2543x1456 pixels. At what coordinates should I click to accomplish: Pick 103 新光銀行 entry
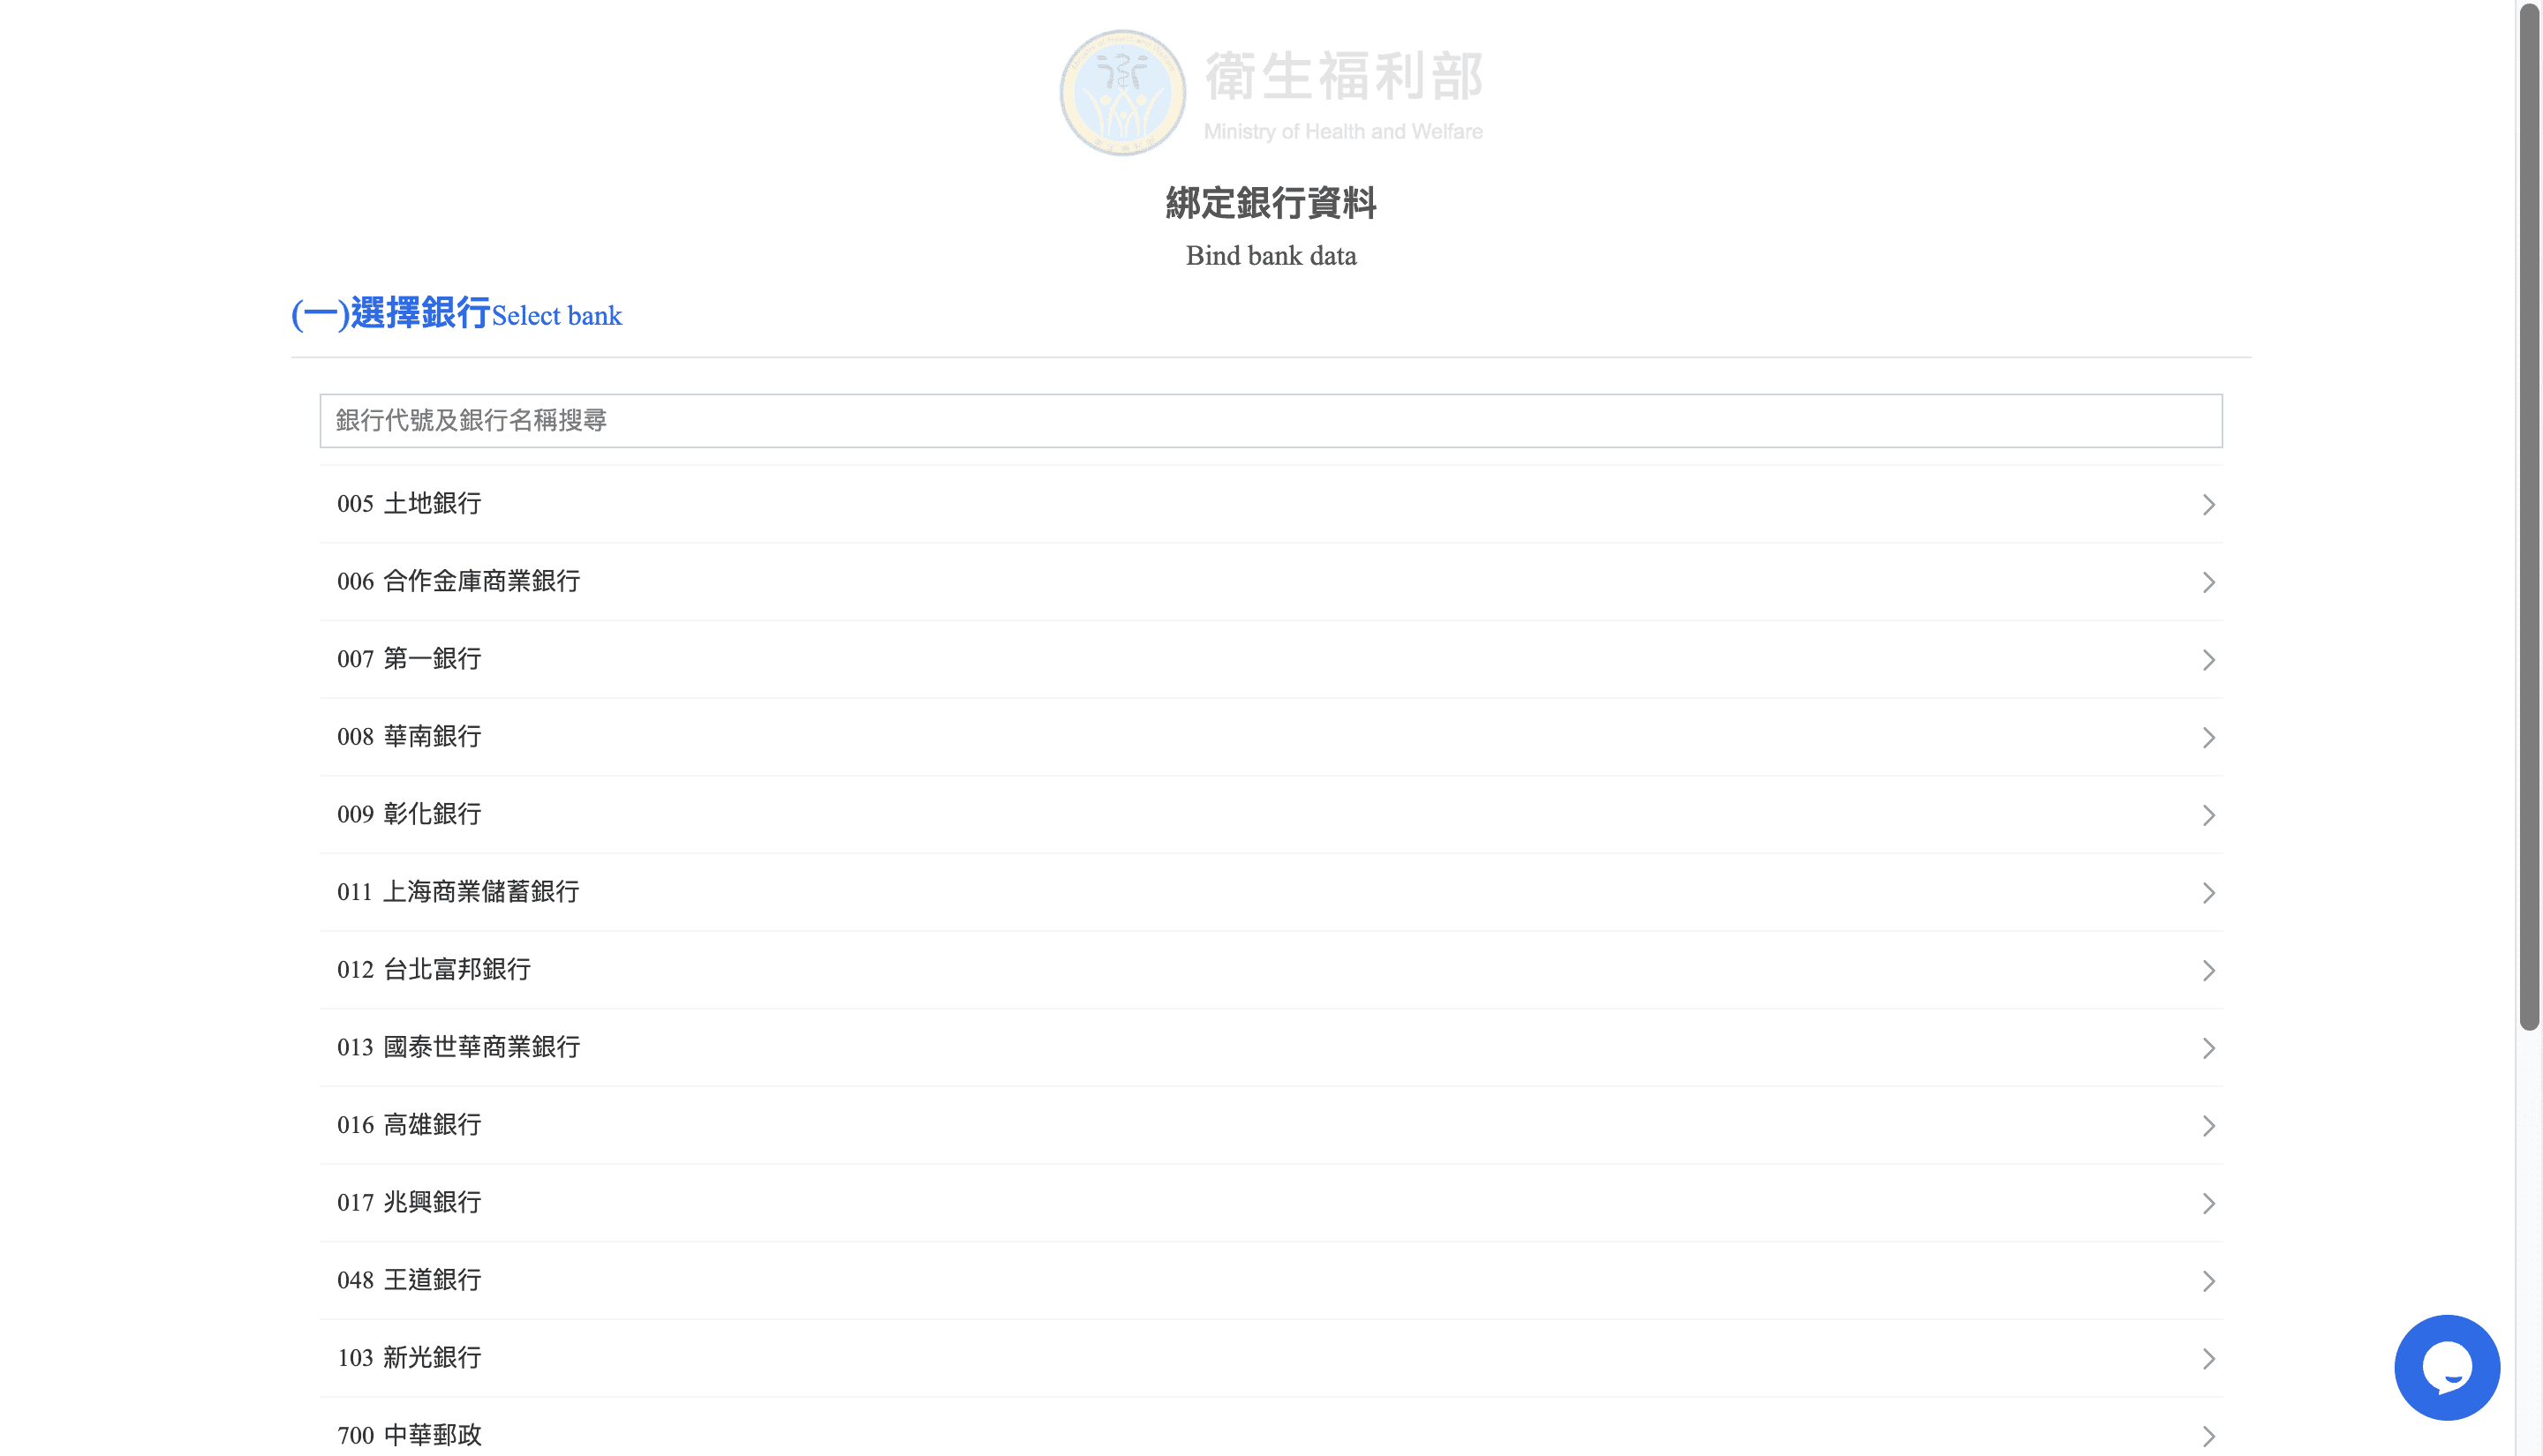pyautogui.click(x=1271, y=1358)
